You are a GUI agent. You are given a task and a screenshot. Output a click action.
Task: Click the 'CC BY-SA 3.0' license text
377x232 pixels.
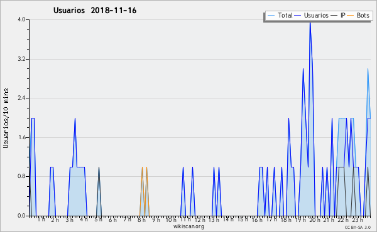coord(358,227)
